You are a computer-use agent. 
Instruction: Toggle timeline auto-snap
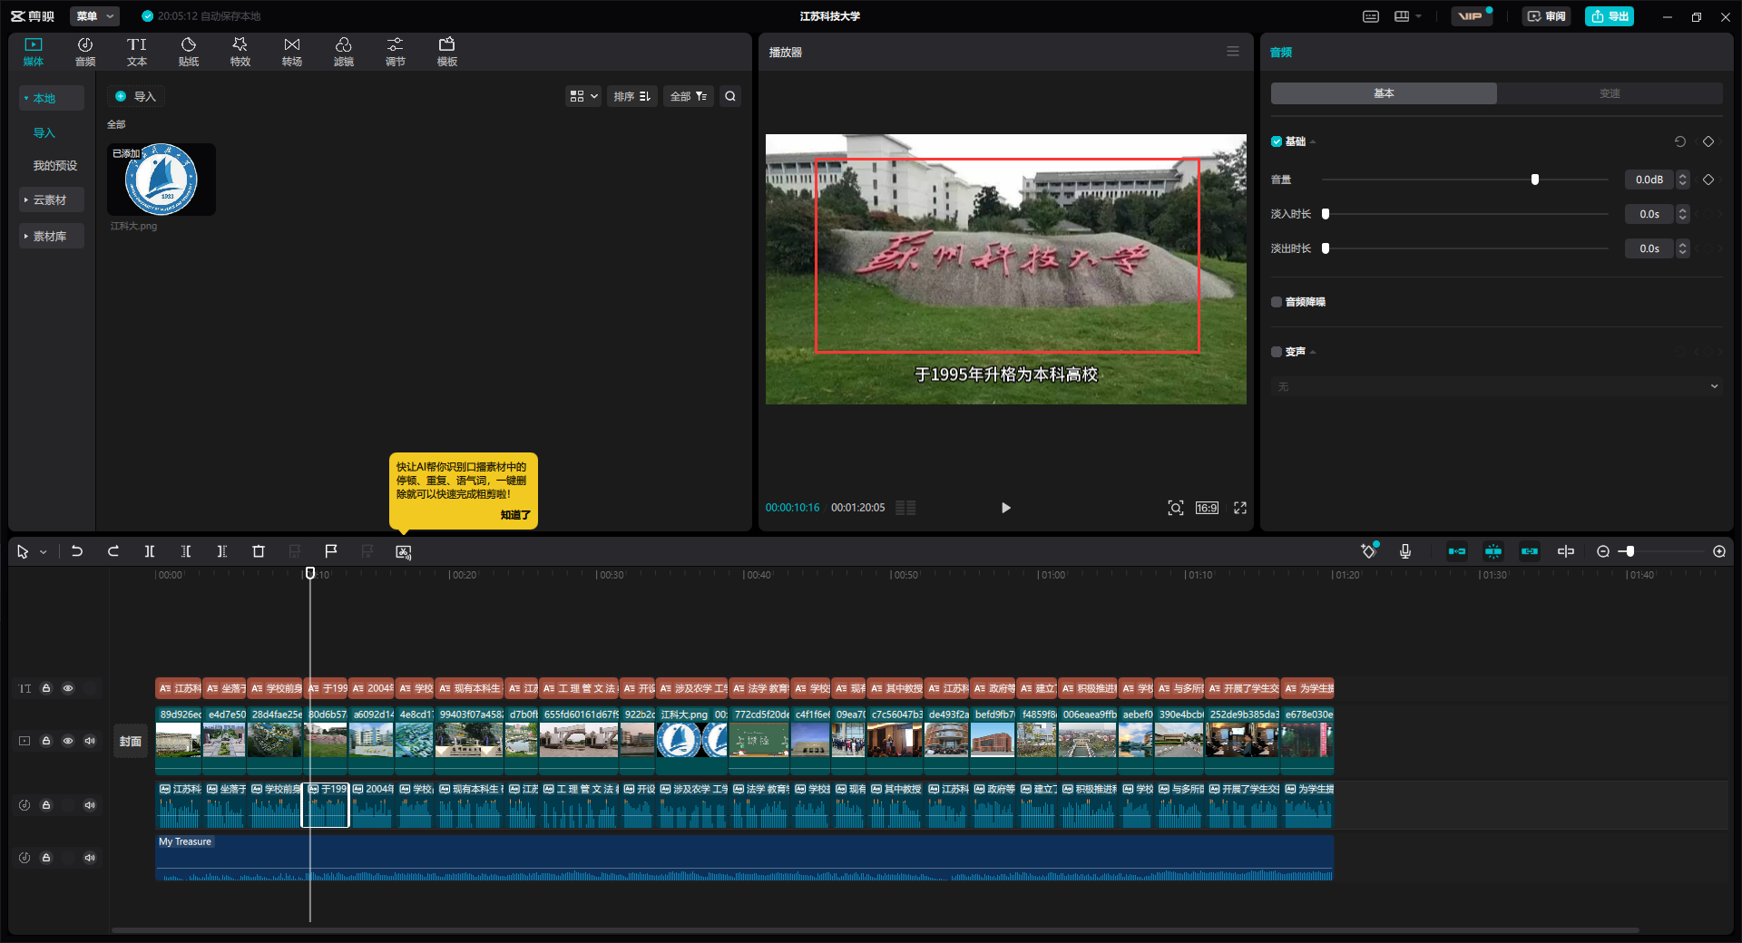(1493, 551)
